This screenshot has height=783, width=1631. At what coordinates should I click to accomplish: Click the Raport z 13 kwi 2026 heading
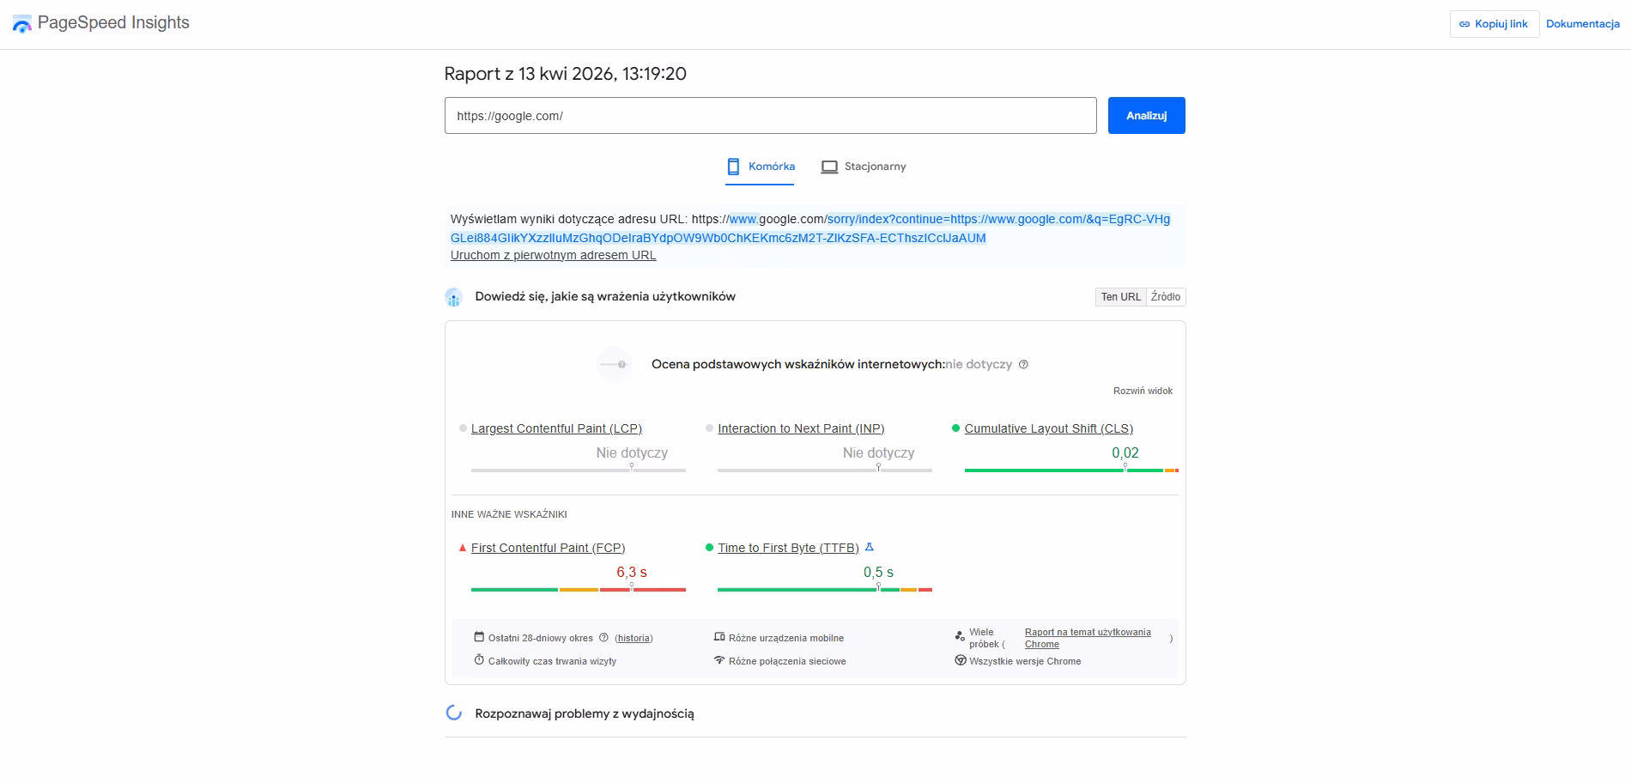click(565, 74)
